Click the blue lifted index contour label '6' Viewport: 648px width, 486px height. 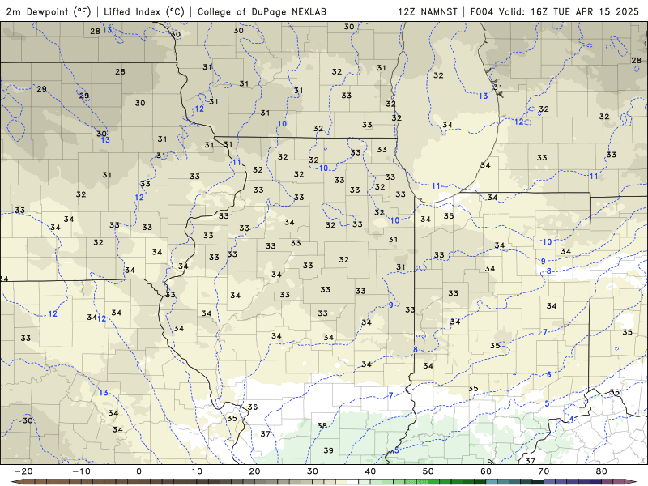pos(549,374)
